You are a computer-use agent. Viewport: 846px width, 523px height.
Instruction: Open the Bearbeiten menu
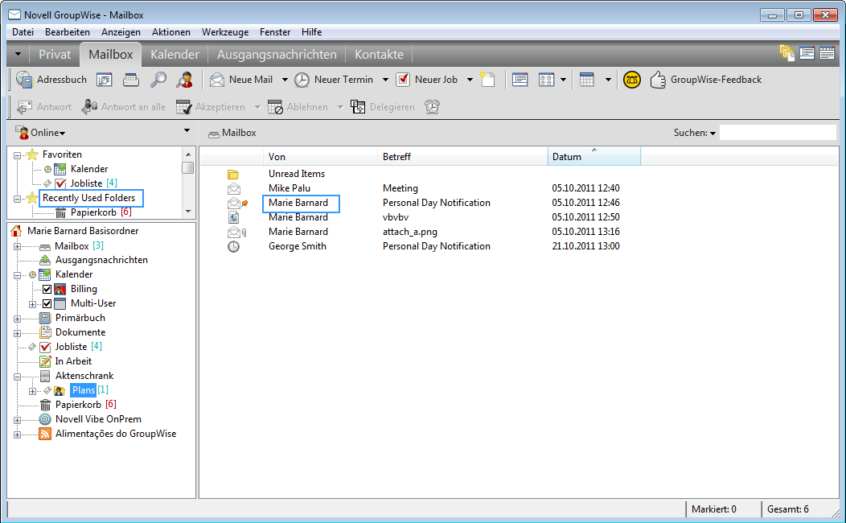point(68,32)
